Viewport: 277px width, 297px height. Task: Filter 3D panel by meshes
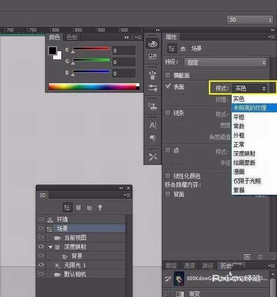coord(78,207)
